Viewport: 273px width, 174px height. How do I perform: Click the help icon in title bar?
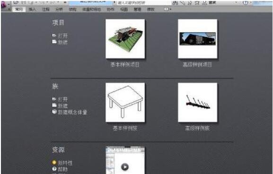(245, 2)
